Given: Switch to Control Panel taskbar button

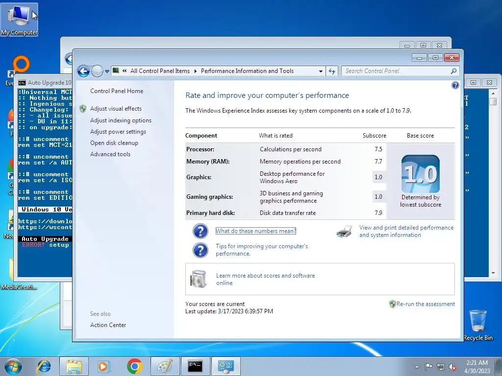Looking at the screenshot, I should click(226, 366).
